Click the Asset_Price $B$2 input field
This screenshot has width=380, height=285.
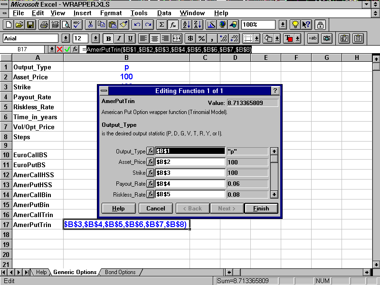click(x=189, y=161)
